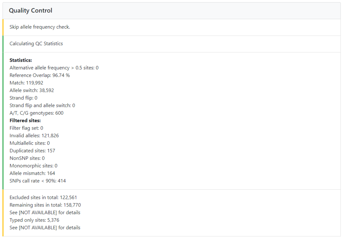The width and height of the screenshot is (343, 239).
Task: Click the 'Strand flip: 0' line
Action: (24, 98)
